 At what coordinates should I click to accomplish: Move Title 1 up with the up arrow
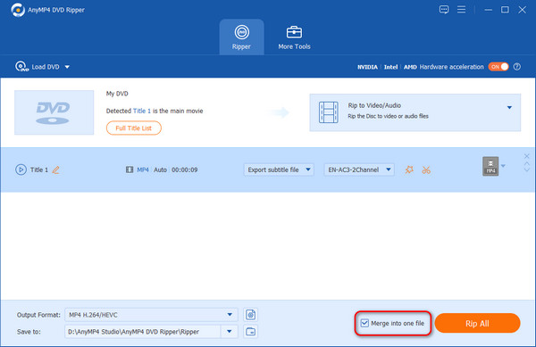point(527,163)
